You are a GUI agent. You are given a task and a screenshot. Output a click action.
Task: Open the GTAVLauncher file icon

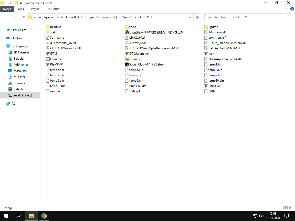click(x=127, y=54)
